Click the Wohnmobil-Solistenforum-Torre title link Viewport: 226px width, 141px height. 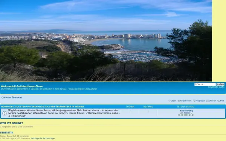click(x=22, y=86)
